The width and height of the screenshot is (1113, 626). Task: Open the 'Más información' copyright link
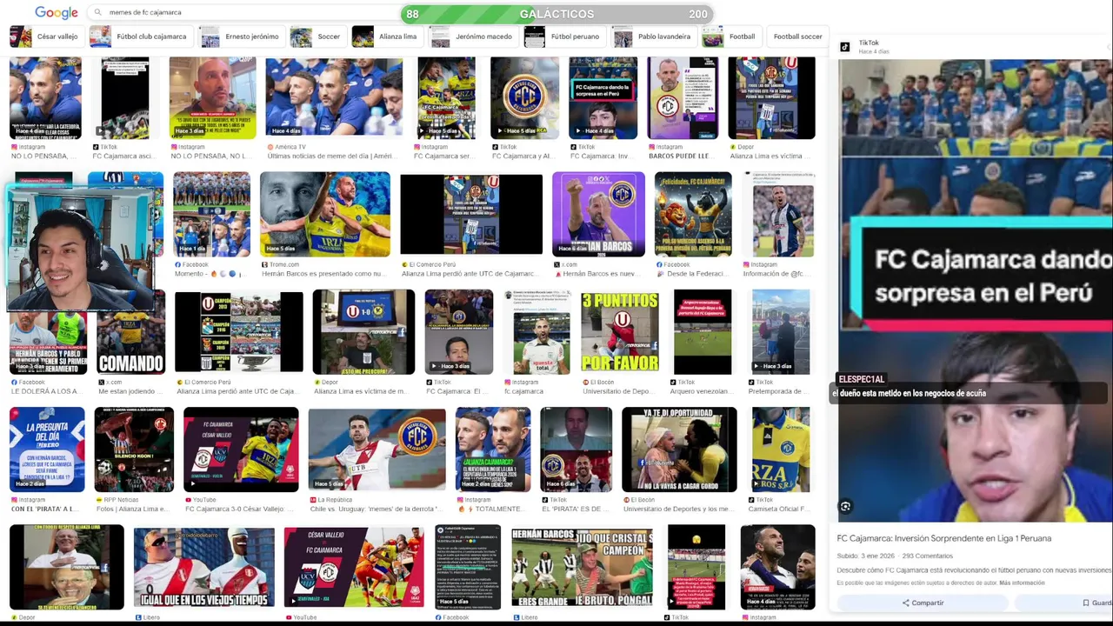tap(1022, 583)
